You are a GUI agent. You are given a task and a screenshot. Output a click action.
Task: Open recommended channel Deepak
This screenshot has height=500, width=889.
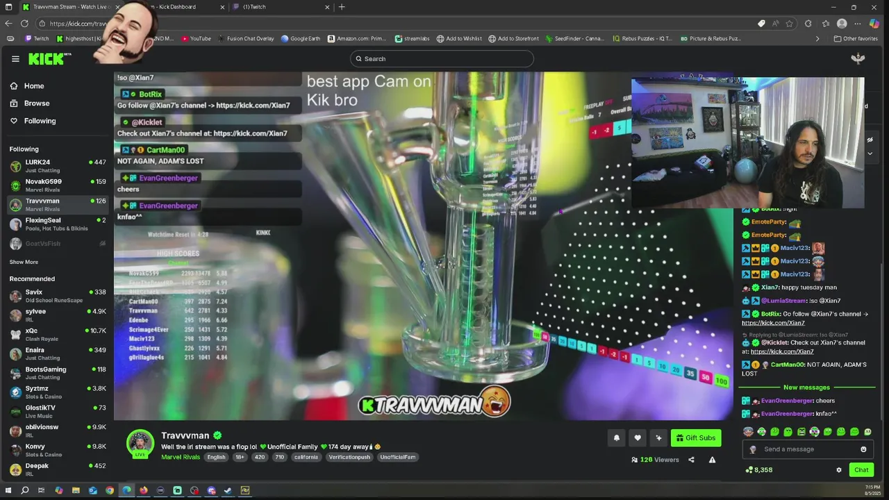(x=58, y=469)
